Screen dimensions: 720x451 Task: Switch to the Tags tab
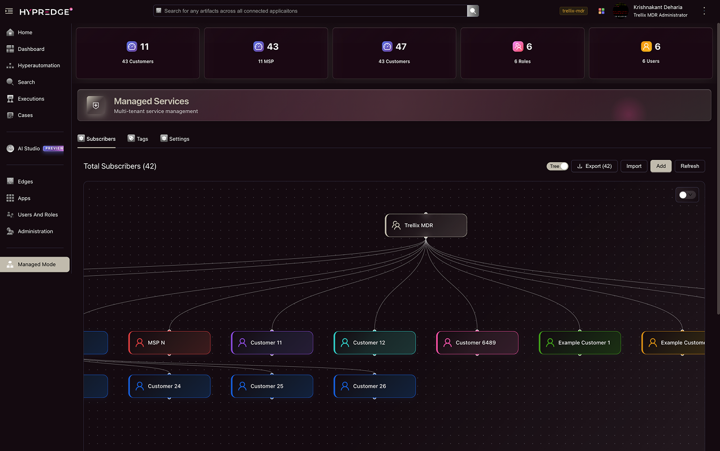click(x=137, y=138)
